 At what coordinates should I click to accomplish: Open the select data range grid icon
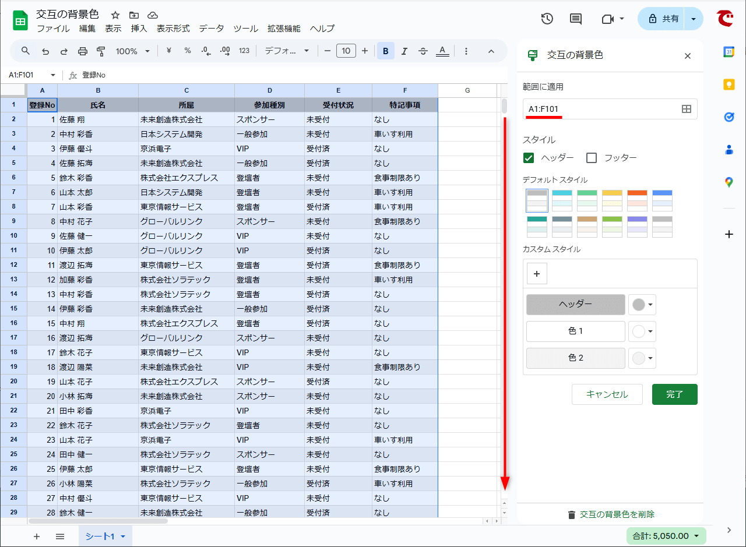tap(687, 109)
